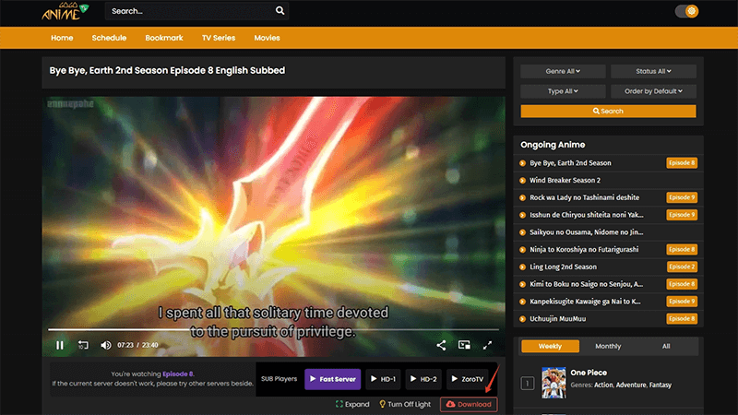Image resolution: width=738 pixels, height=415 pixels.
Task: Click the Adventure genre link
Action: (x=631, y=385)
